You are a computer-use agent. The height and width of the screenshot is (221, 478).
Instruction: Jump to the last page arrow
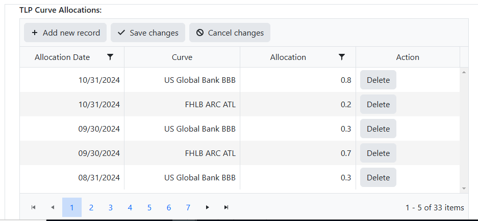click(x=226, y=207)
